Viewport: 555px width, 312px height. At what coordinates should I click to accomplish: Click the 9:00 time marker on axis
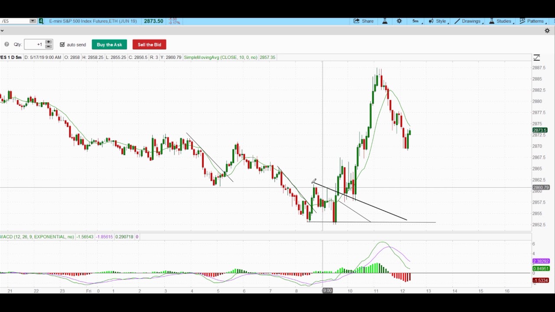point(327,291)
